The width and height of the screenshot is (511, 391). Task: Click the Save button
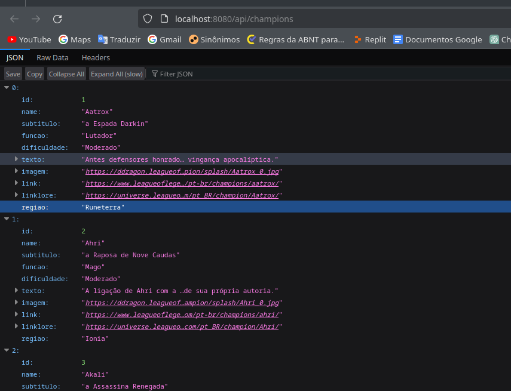13,73
